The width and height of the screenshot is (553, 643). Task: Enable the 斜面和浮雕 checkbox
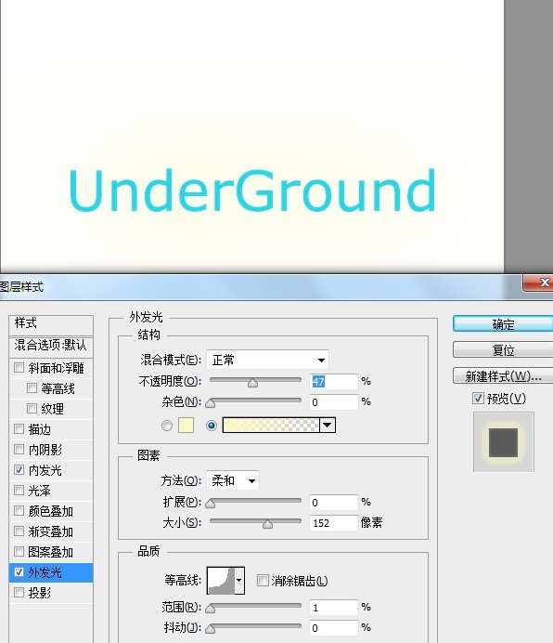pyautogui.click(x=19, y=367)
